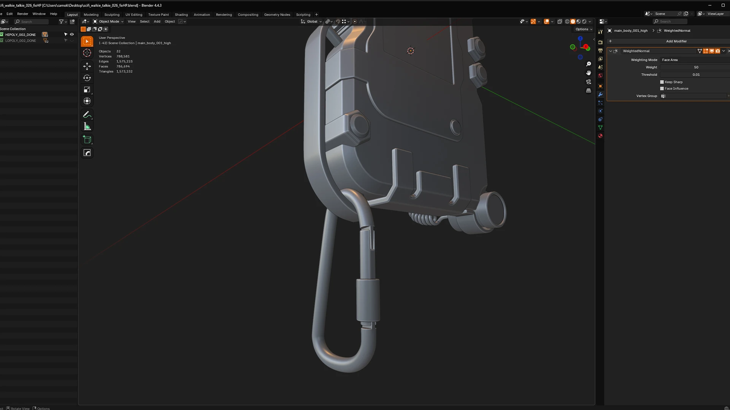Click the zoom magnifier viewport icon

(x=589, y=64)
